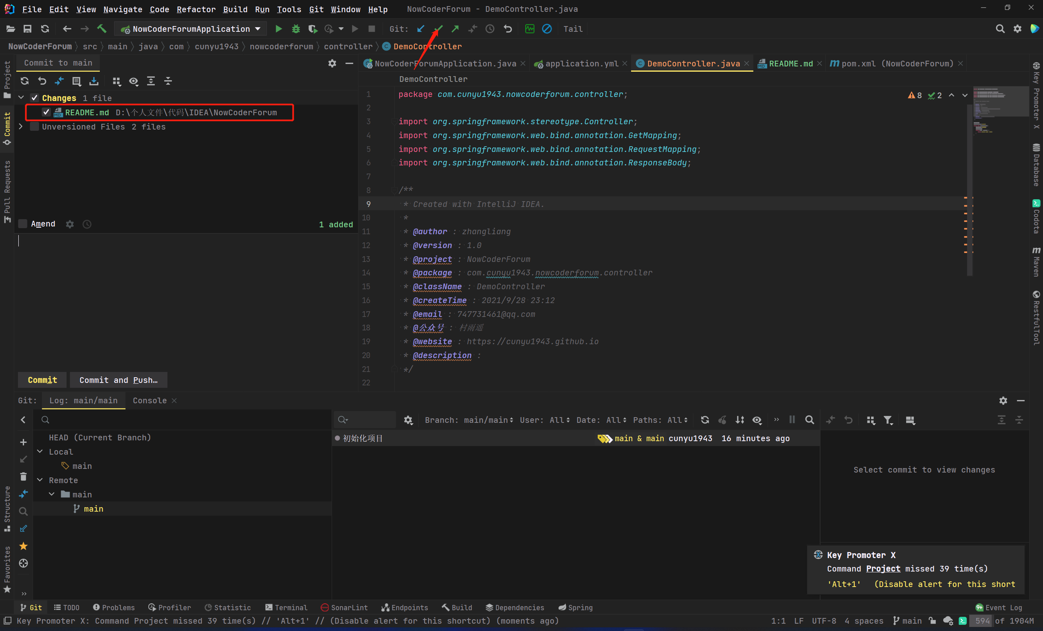Collapse the Changes tree node
Screen dimensions: 1043x631
(21, 98)
